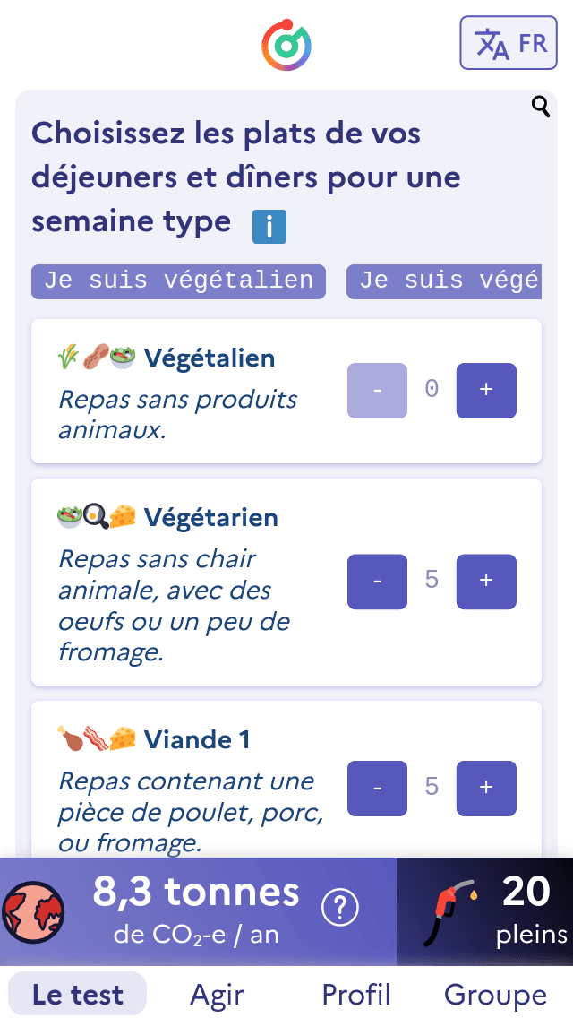Click the Nos Gestes Climat logo

click(286, 45)
